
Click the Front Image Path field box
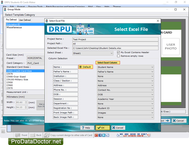(x=66, y=113)
